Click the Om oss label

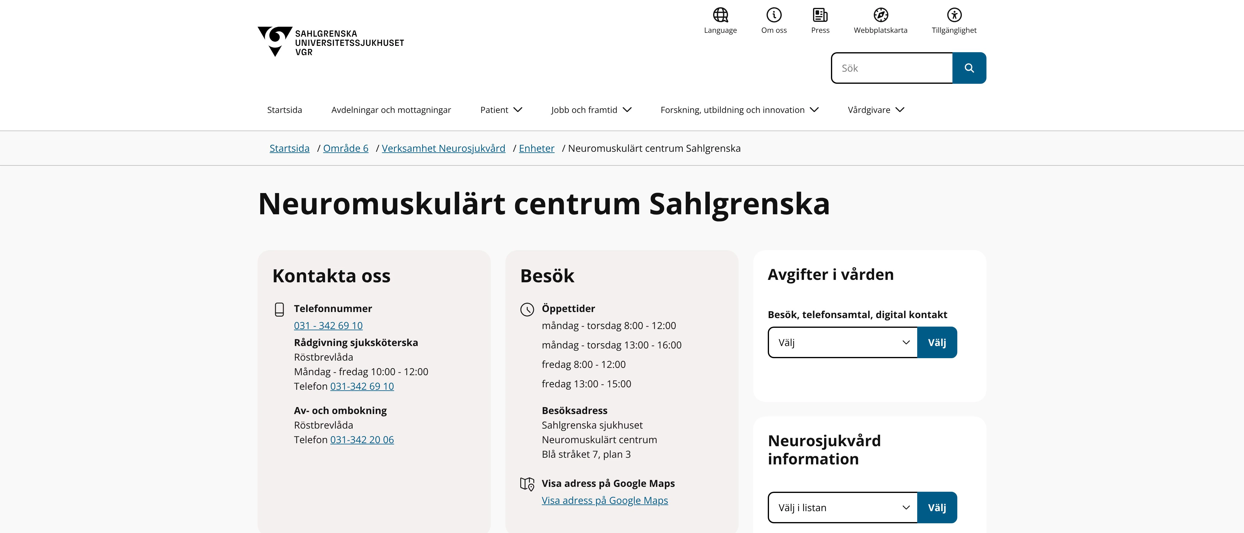click(774, 30)
